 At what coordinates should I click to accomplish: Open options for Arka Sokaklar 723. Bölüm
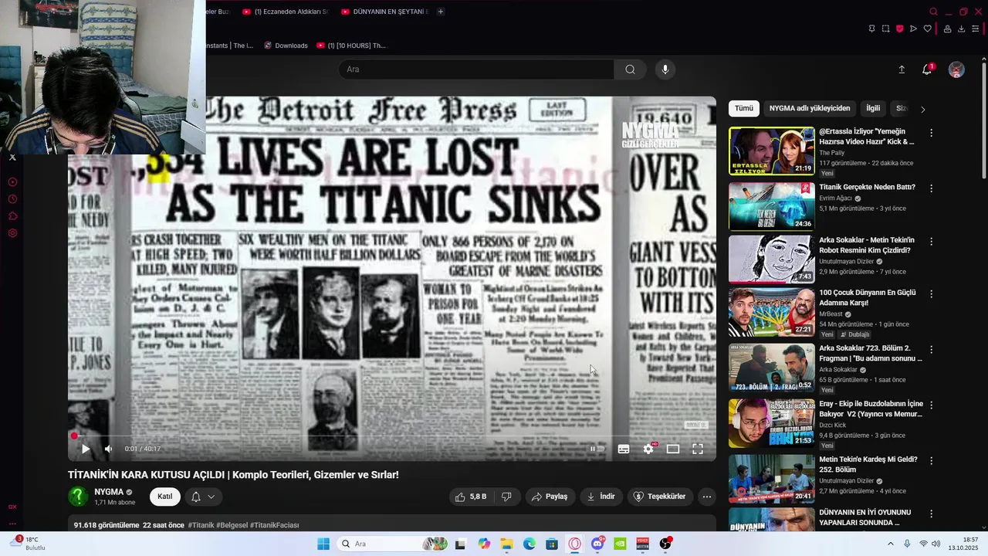pyautogui.click(x=931, y=350)
